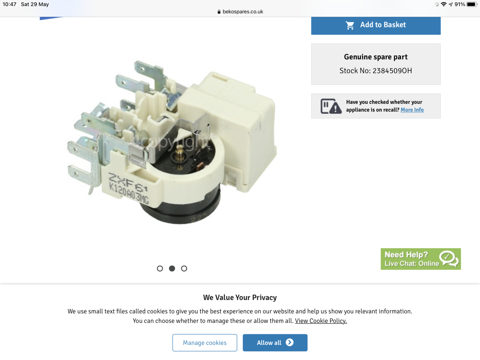This screenshot has height=360, width=480.
Task: Click the live chat speech bubble icon
Action: pos(449,259)
